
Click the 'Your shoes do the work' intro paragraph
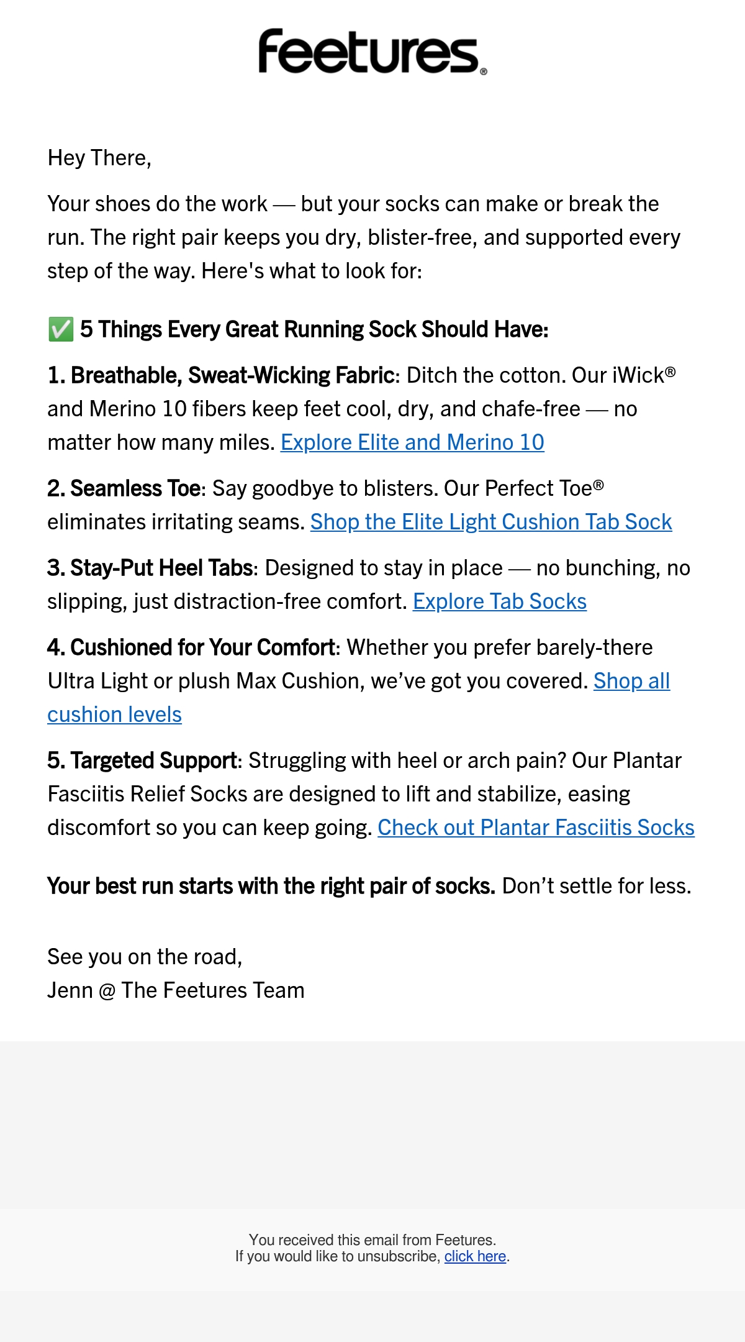[364, 237]
